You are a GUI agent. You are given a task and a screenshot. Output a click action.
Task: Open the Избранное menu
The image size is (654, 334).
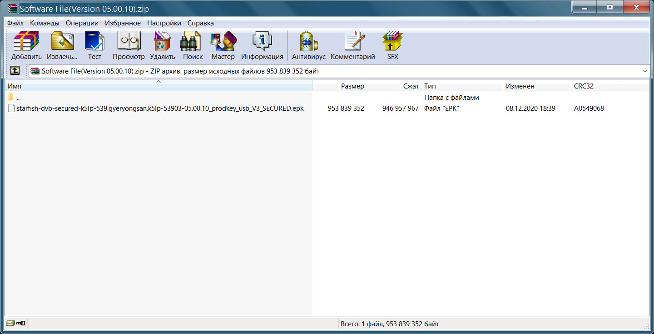coord(123,23)
